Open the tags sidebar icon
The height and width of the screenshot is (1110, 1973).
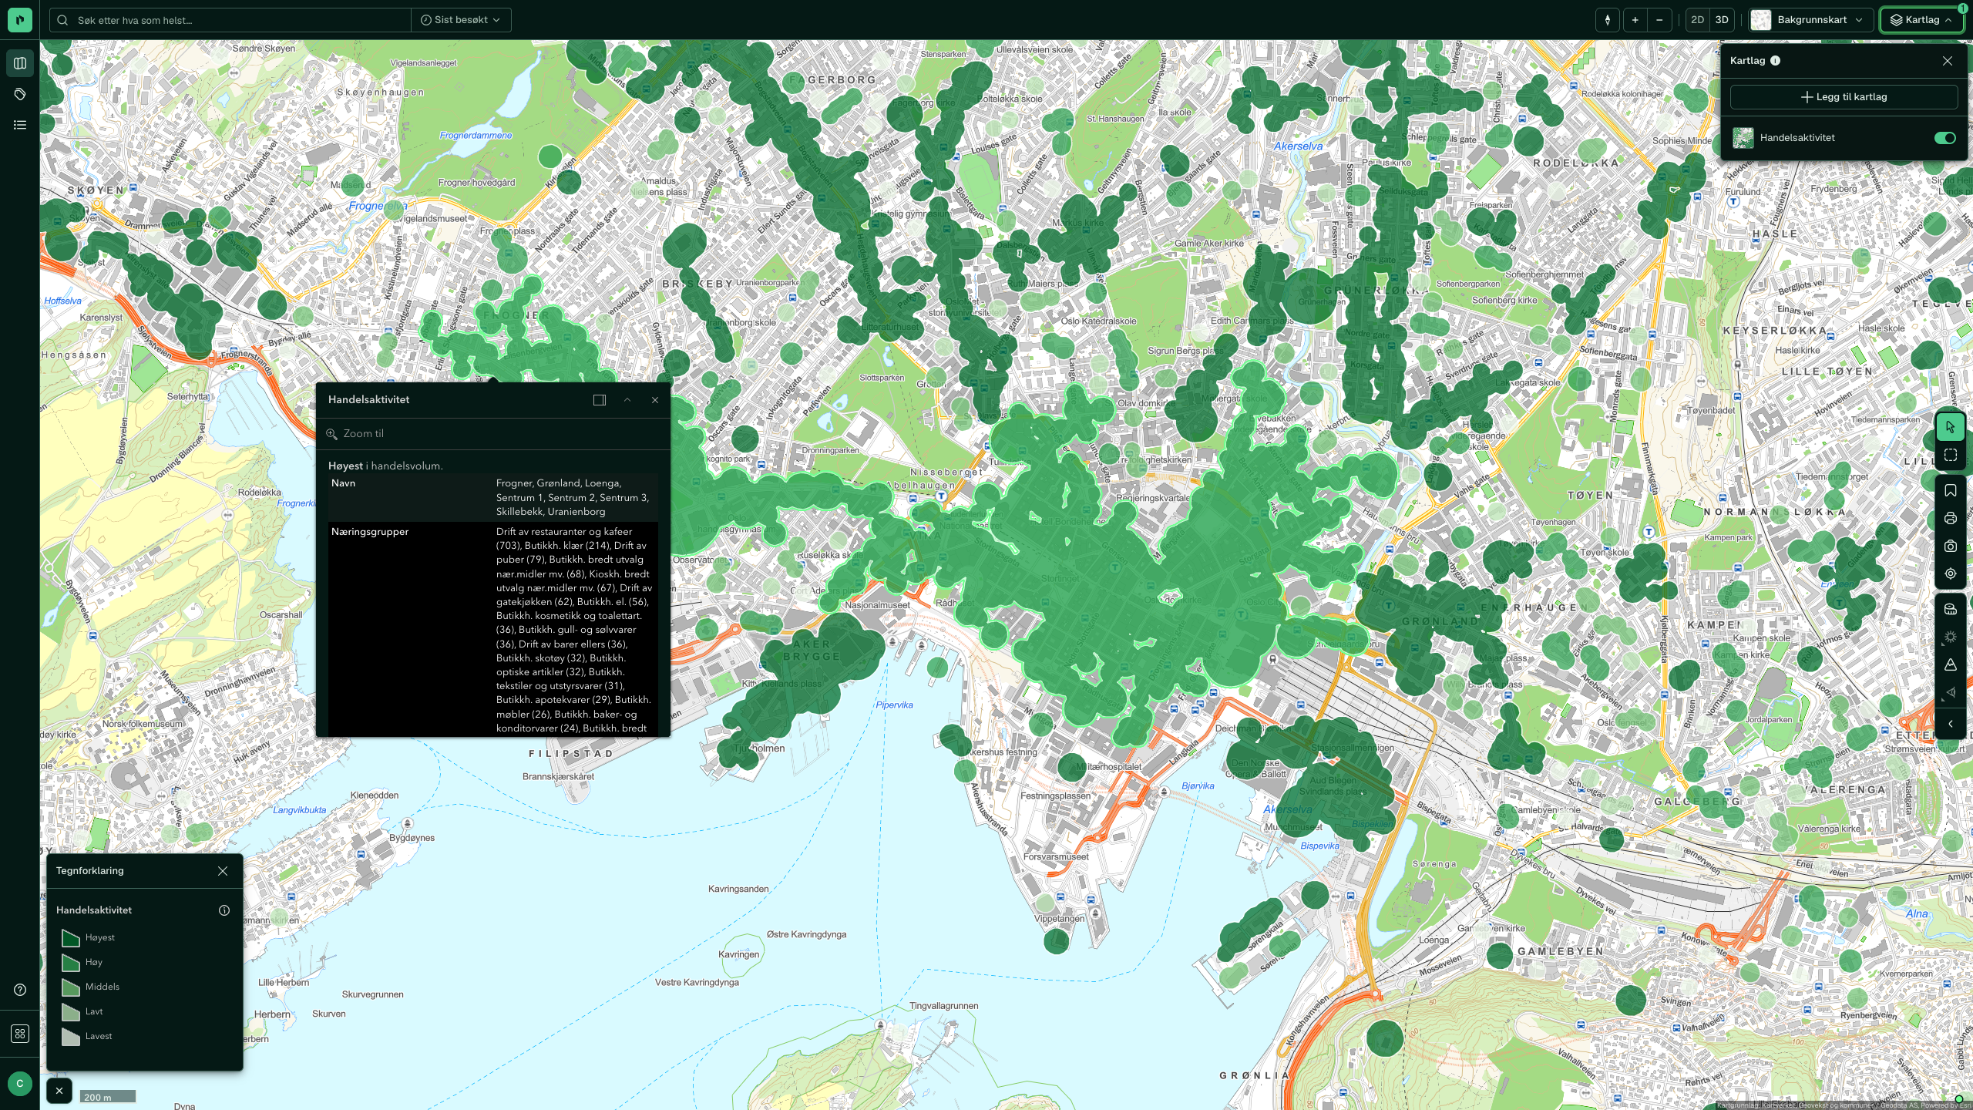click(20, 94)
